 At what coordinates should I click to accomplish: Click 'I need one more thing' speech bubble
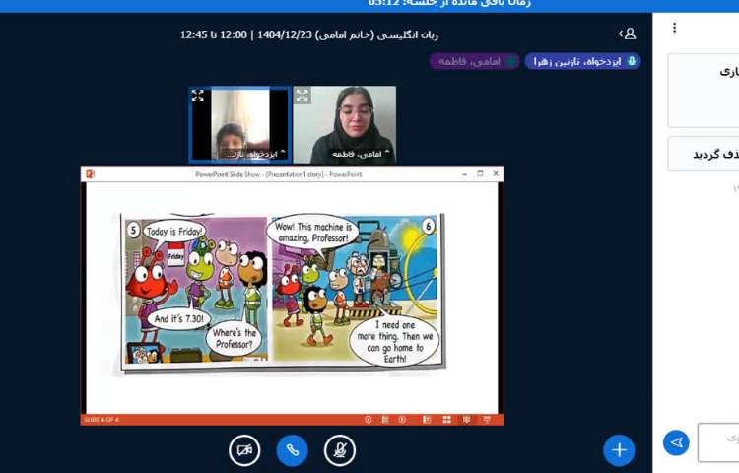tap(395, 342)
